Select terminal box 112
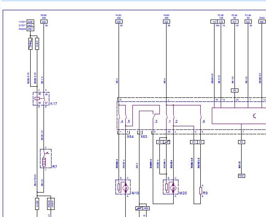Viewport: 266px width, 217px height. [x=214, y=22]
